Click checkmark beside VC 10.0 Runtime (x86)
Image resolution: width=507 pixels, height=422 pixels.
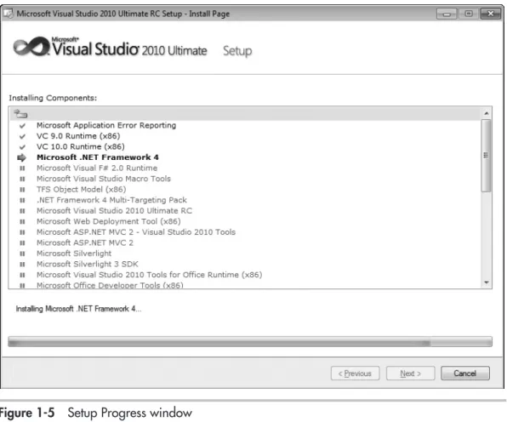tap(22, 147)
